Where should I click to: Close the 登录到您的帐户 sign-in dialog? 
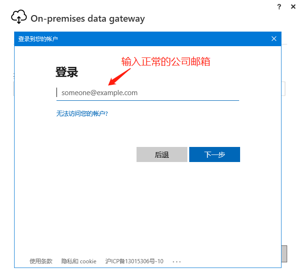coord(274,39)
